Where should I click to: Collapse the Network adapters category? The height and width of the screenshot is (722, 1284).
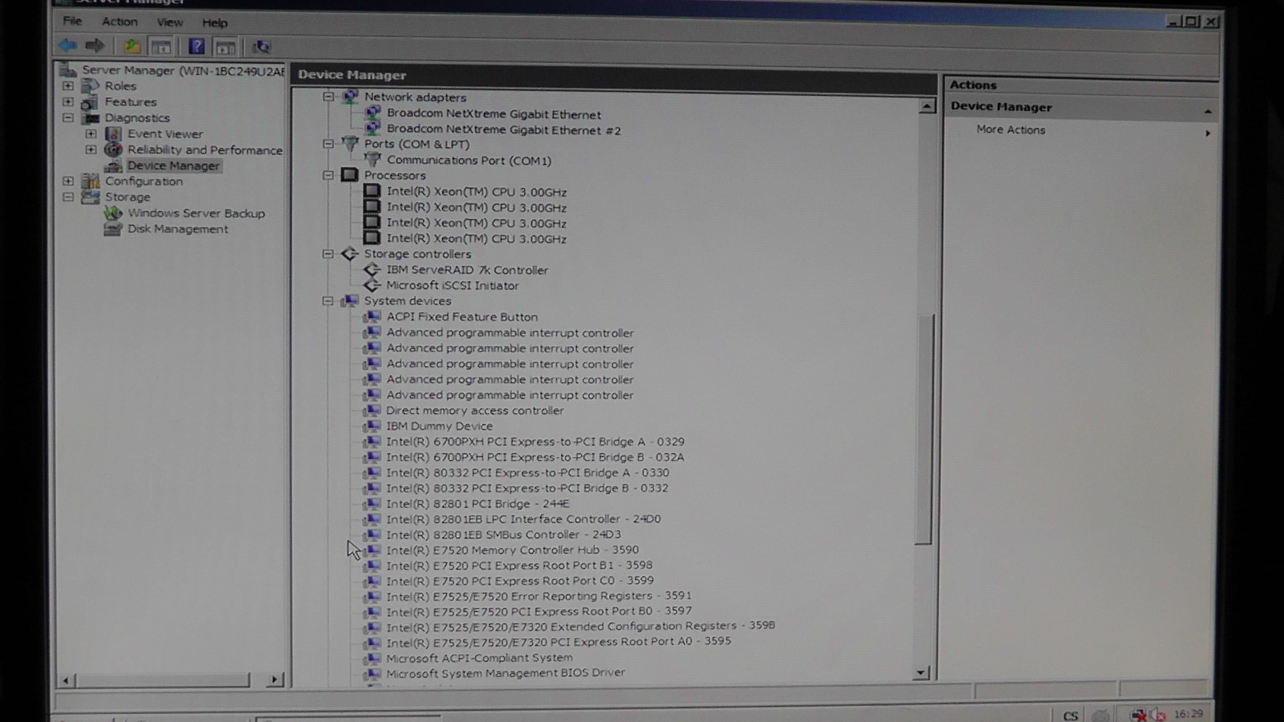[x=328, y=97]
